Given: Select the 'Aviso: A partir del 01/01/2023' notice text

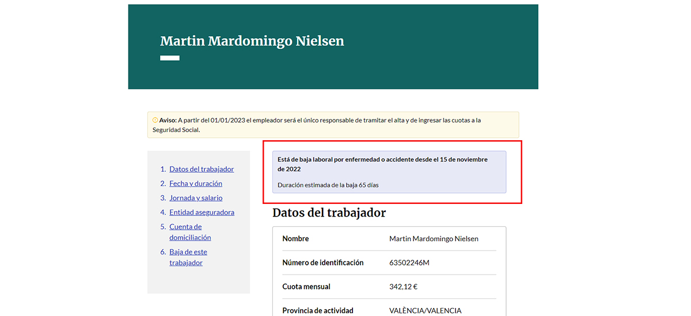Looking at the screenshot, I should (317, 125).
